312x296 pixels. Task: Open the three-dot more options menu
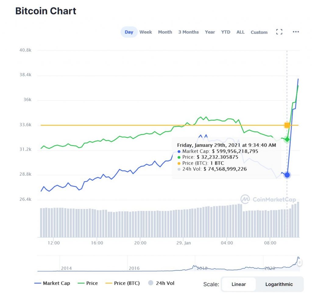[296, 32]
